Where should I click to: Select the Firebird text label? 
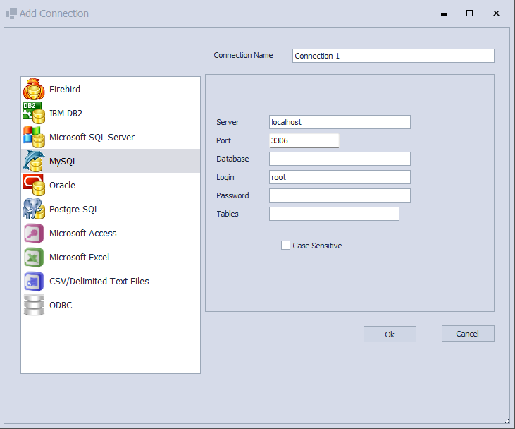coord(65,89)
